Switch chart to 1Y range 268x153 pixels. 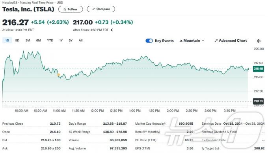(x=61, y=41)
